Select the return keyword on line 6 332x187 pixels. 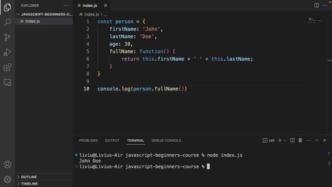point(130,59)
